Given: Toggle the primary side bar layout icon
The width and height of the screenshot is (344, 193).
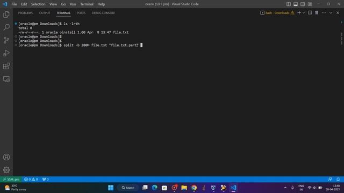Looking at the screenshot, I should [289, 4].
